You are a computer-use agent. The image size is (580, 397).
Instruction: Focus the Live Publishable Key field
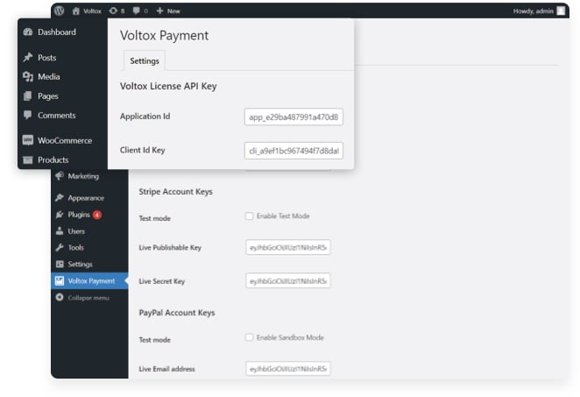point(287,247)
